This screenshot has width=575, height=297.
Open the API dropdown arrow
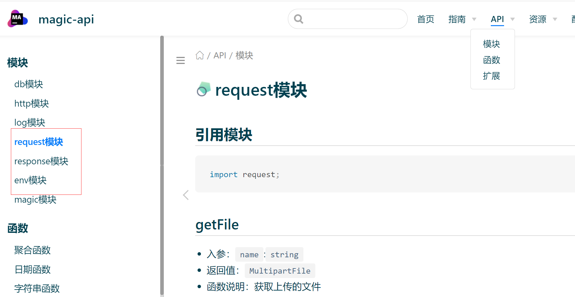[x=512, y=19]
